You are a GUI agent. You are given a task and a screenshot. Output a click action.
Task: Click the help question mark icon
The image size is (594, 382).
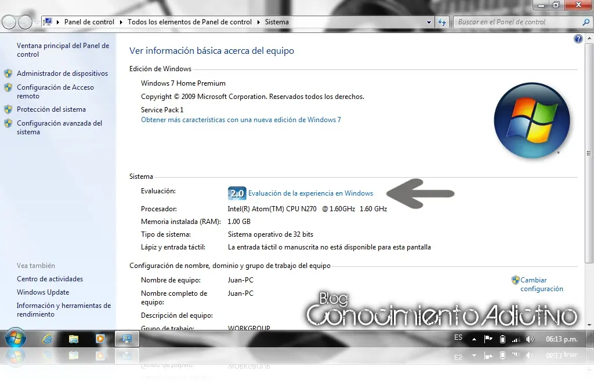point(578,39)
